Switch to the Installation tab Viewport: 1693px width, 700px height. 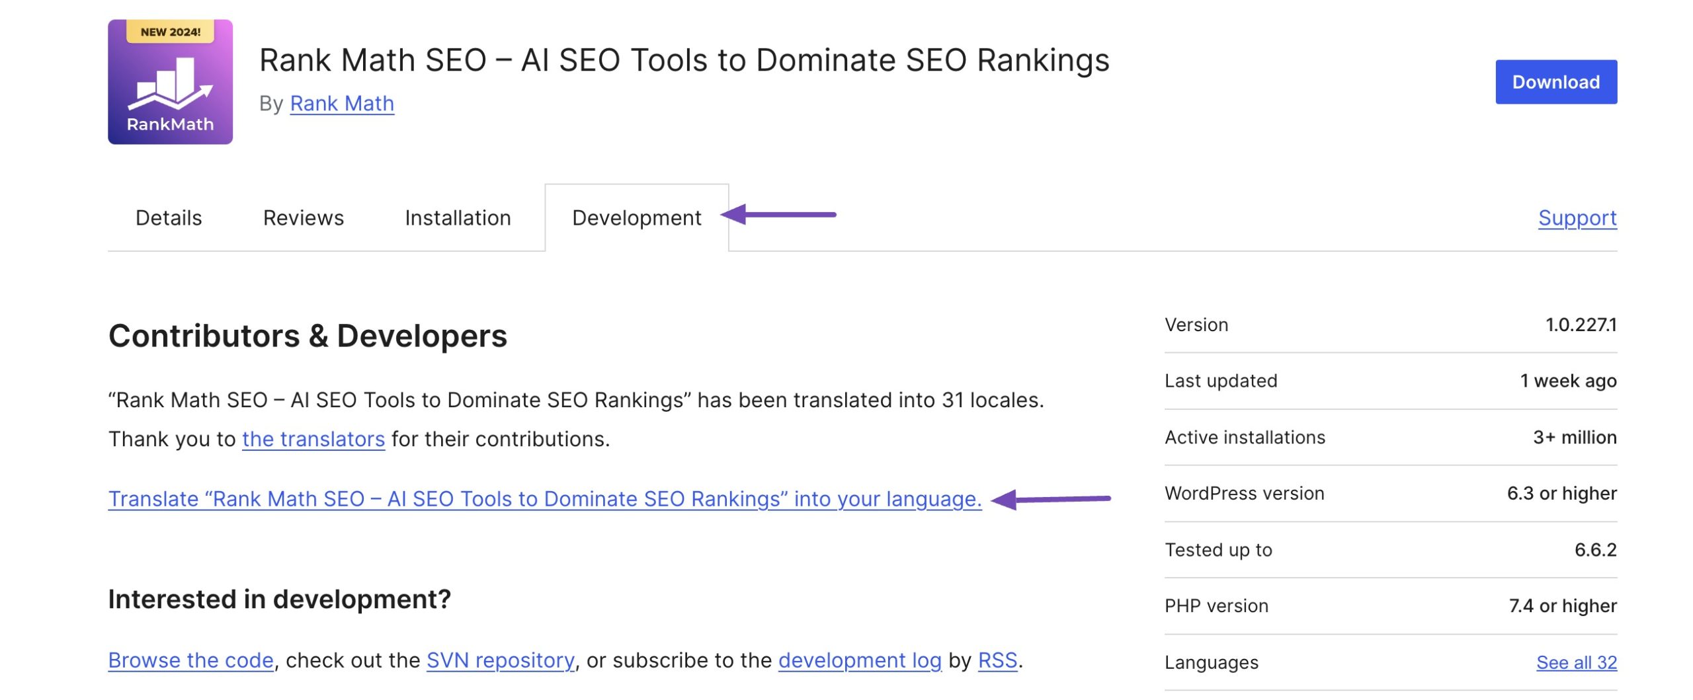tap(458, 217)
